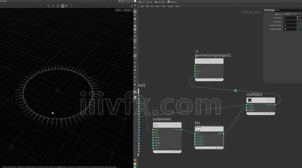
Task: Click the P input port of geometryvopoutput1
Action: (x=195, y=66)
